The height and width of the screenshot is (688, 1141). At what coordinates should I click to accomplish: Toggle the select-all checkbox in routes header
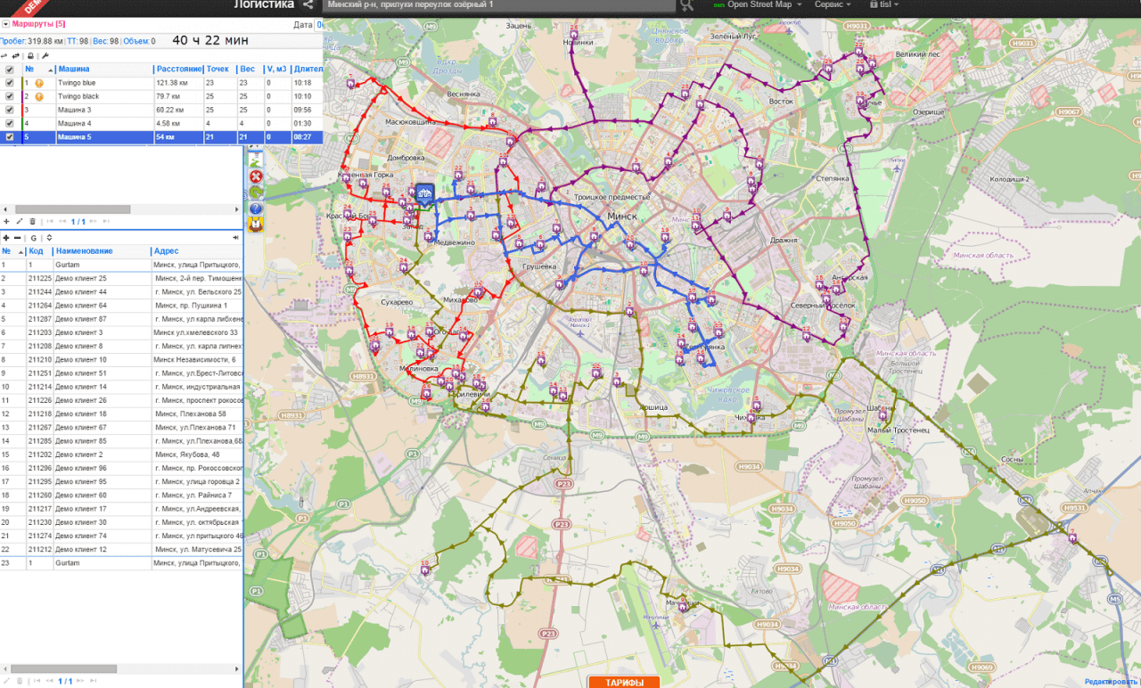click(10, 70)
